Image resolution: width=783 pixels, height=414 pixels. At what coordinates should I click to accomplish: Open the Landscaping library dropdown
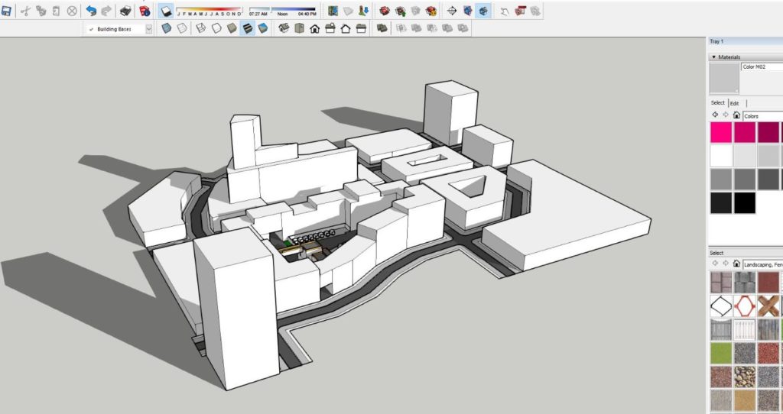[x=762, y=264]
